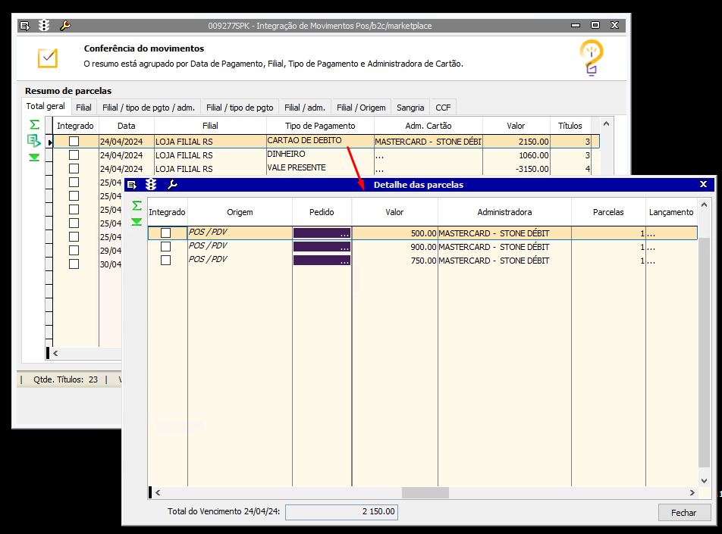Click the green filter icon in Detalhe das parcelas

click(137, 222)
